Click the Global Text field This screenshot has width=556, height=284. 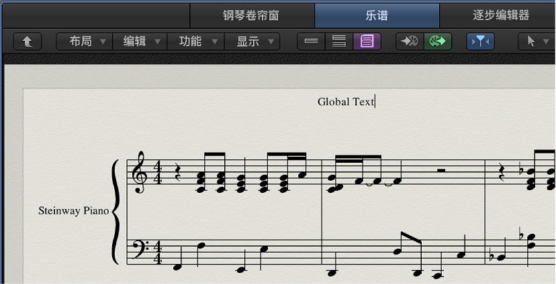346,102
